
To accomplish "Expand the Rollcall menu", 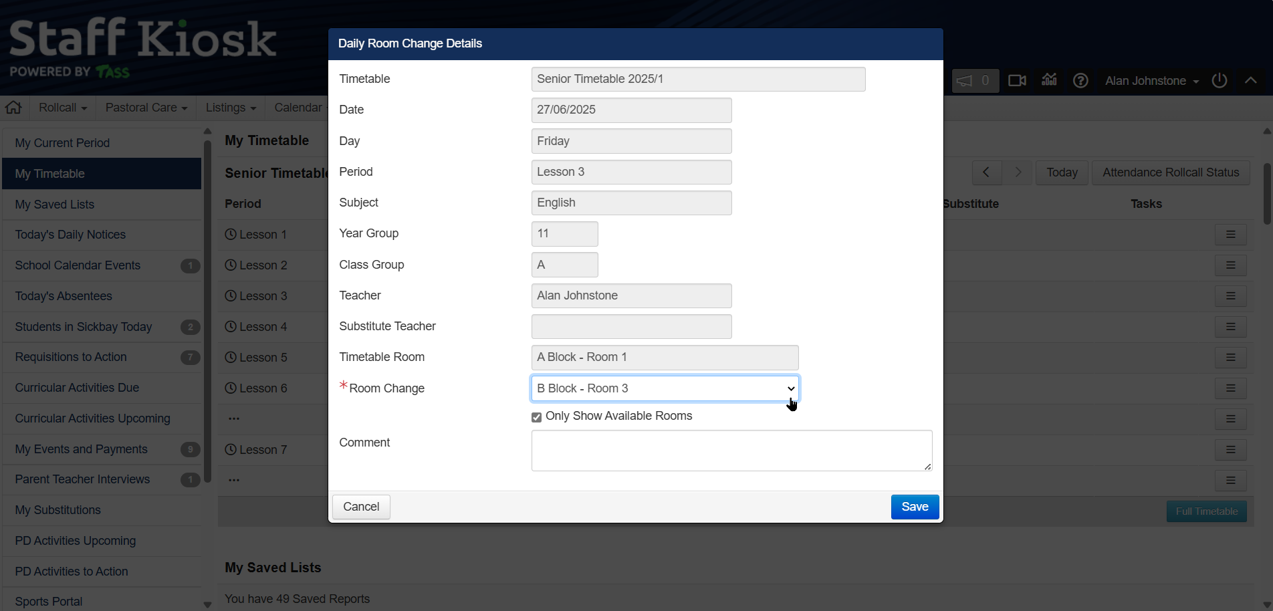I will [63, 108].
